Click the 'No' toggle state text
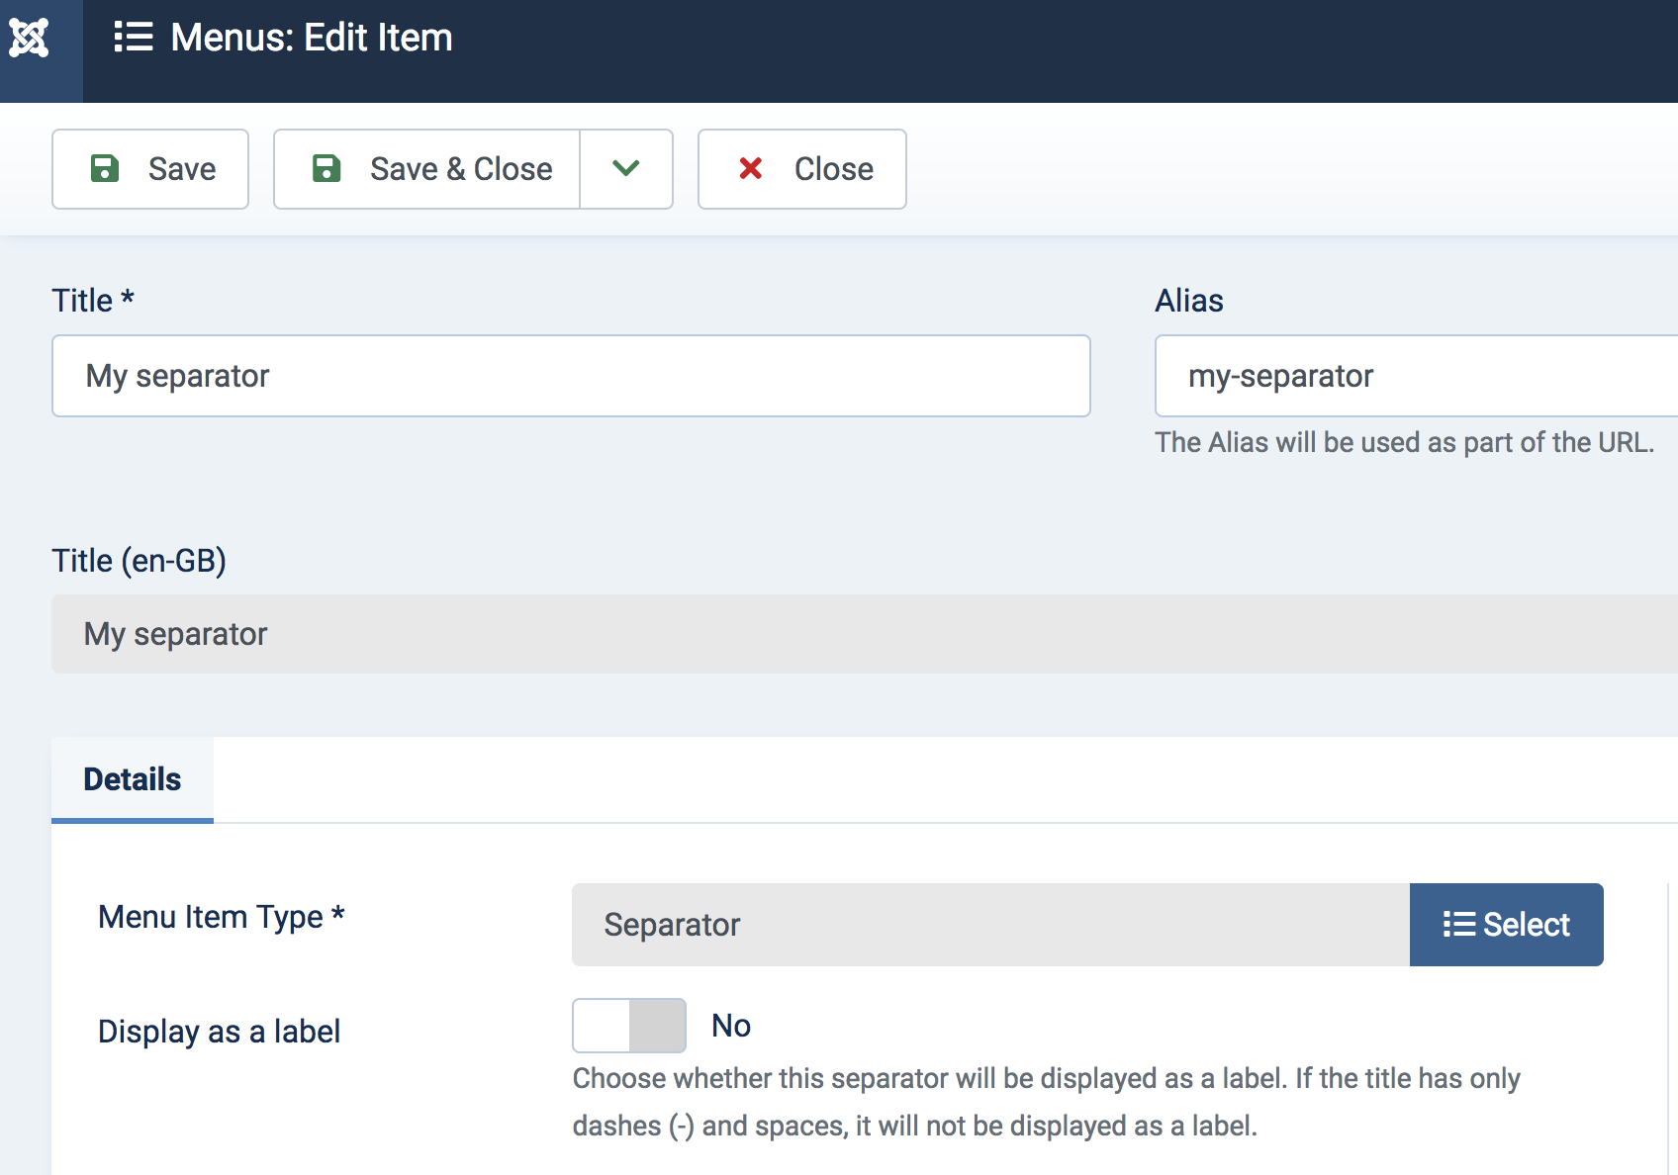This screenshot has height=1175, width=1678. point(731,1026)
